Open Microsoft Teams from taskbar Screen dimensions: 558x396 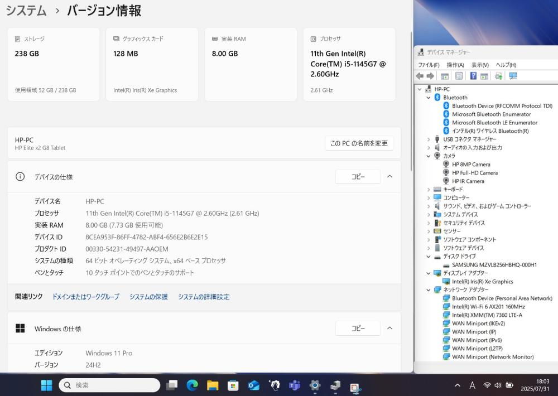[x=294, y=385]
